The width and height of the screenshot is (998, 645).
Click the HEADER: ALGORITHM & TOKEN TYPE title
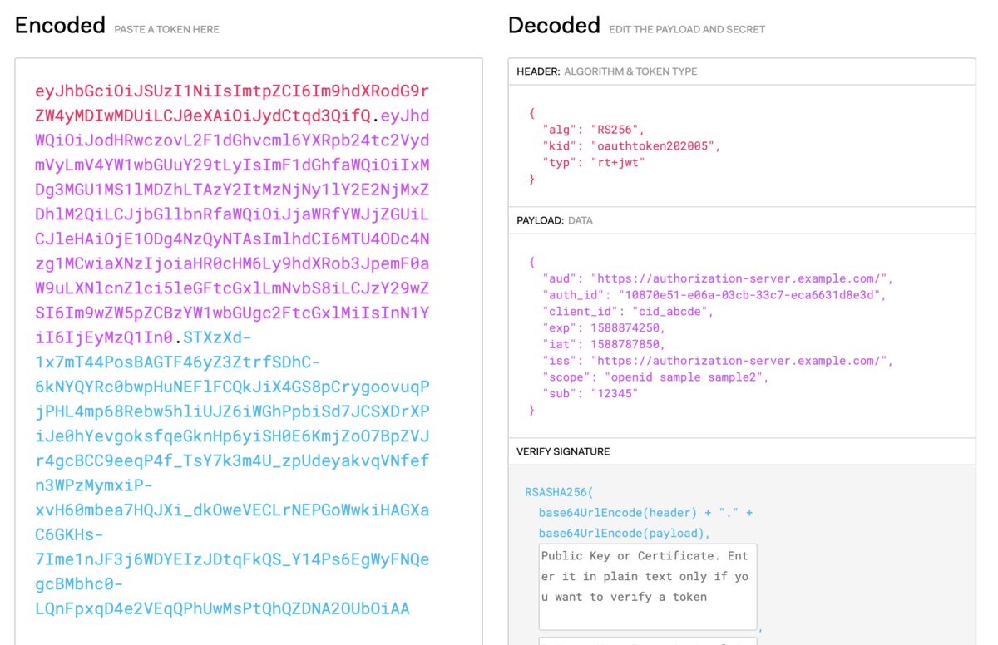point(606,71)
